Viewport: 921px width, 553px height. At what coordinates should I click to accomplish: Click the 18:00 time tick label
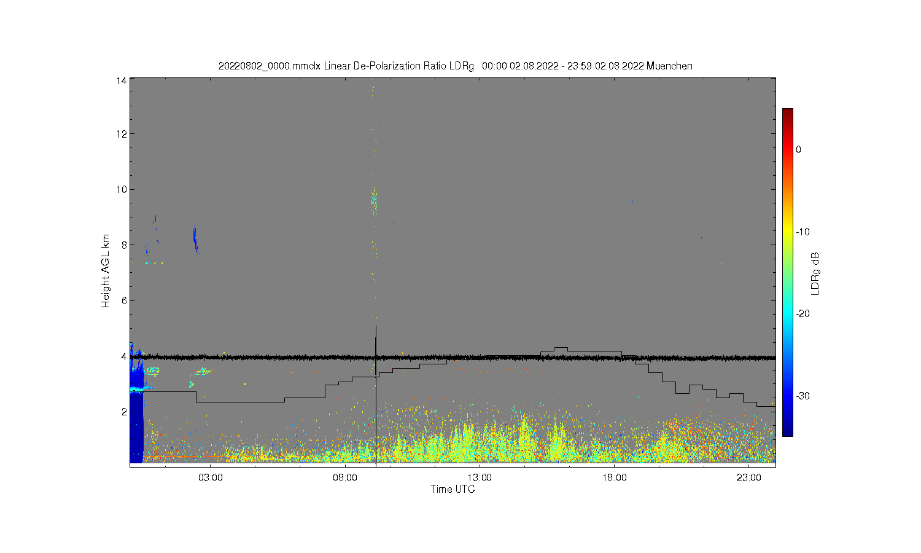(x=615, y=478)
